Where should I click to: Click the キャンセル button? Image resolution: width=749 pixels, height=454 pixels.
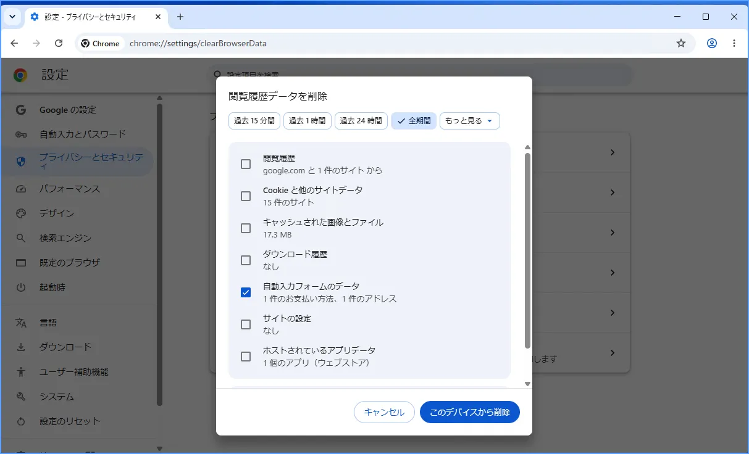pyautogui.click(x=384, y=412)
